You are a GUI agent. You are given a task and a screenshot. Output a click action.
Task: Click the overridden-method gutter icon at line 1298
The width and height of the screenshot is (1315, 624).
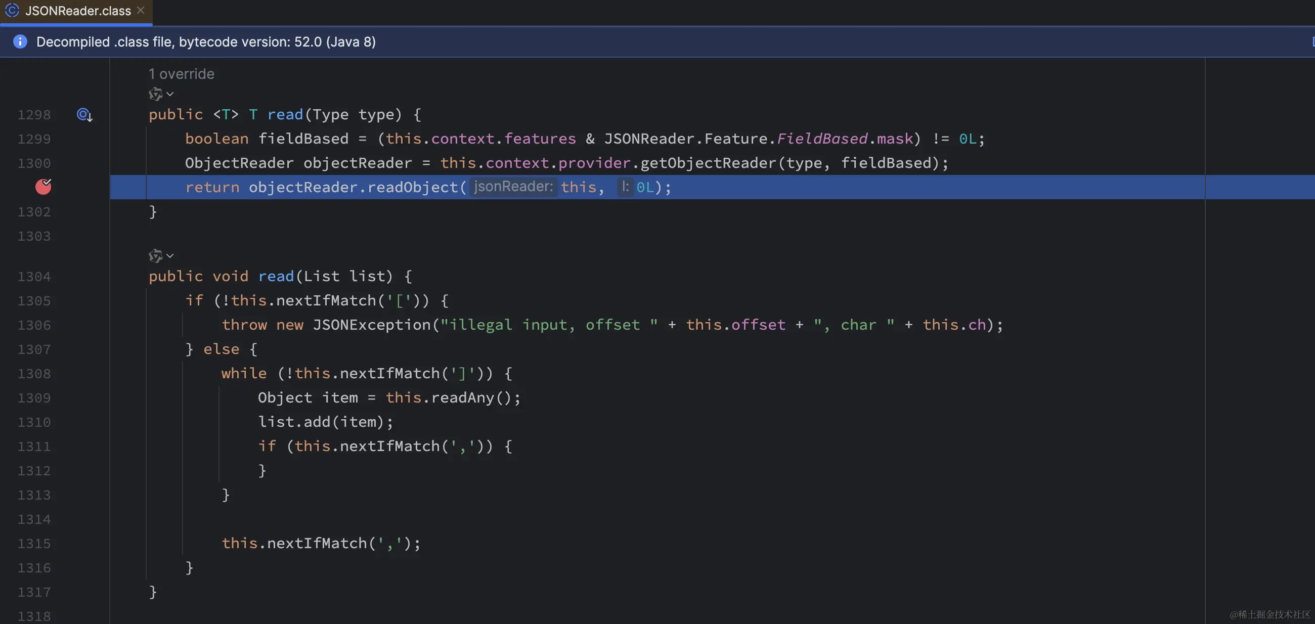click(x=84, y=115)
